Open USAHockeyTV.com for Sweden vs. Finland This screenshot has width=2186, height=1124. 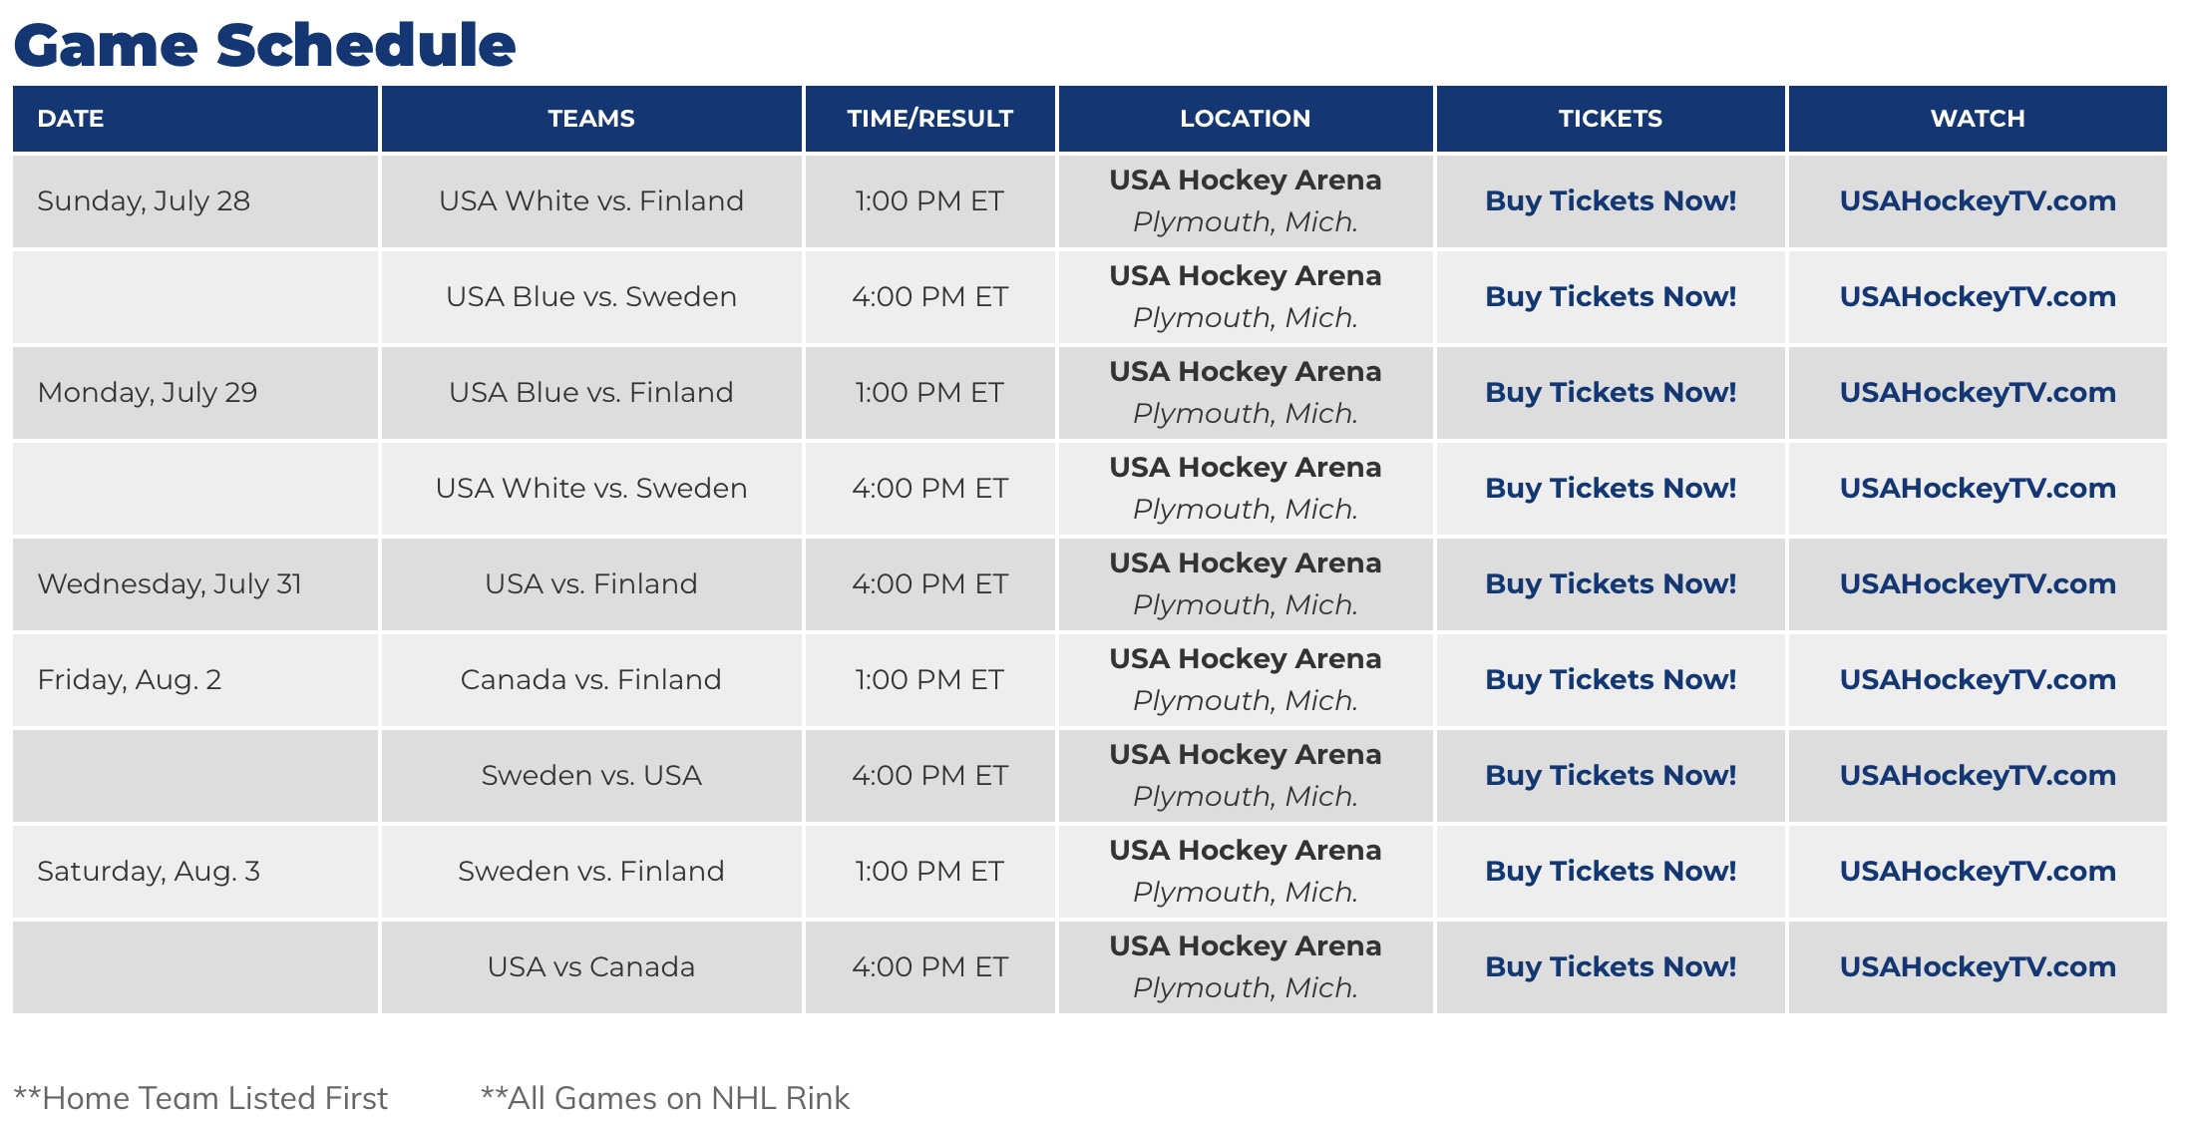pyautogui.click(x=1978, y=872)
